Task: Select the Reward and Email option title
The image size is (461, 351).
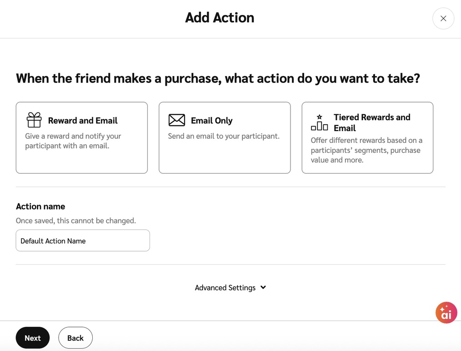Action: 83,121
